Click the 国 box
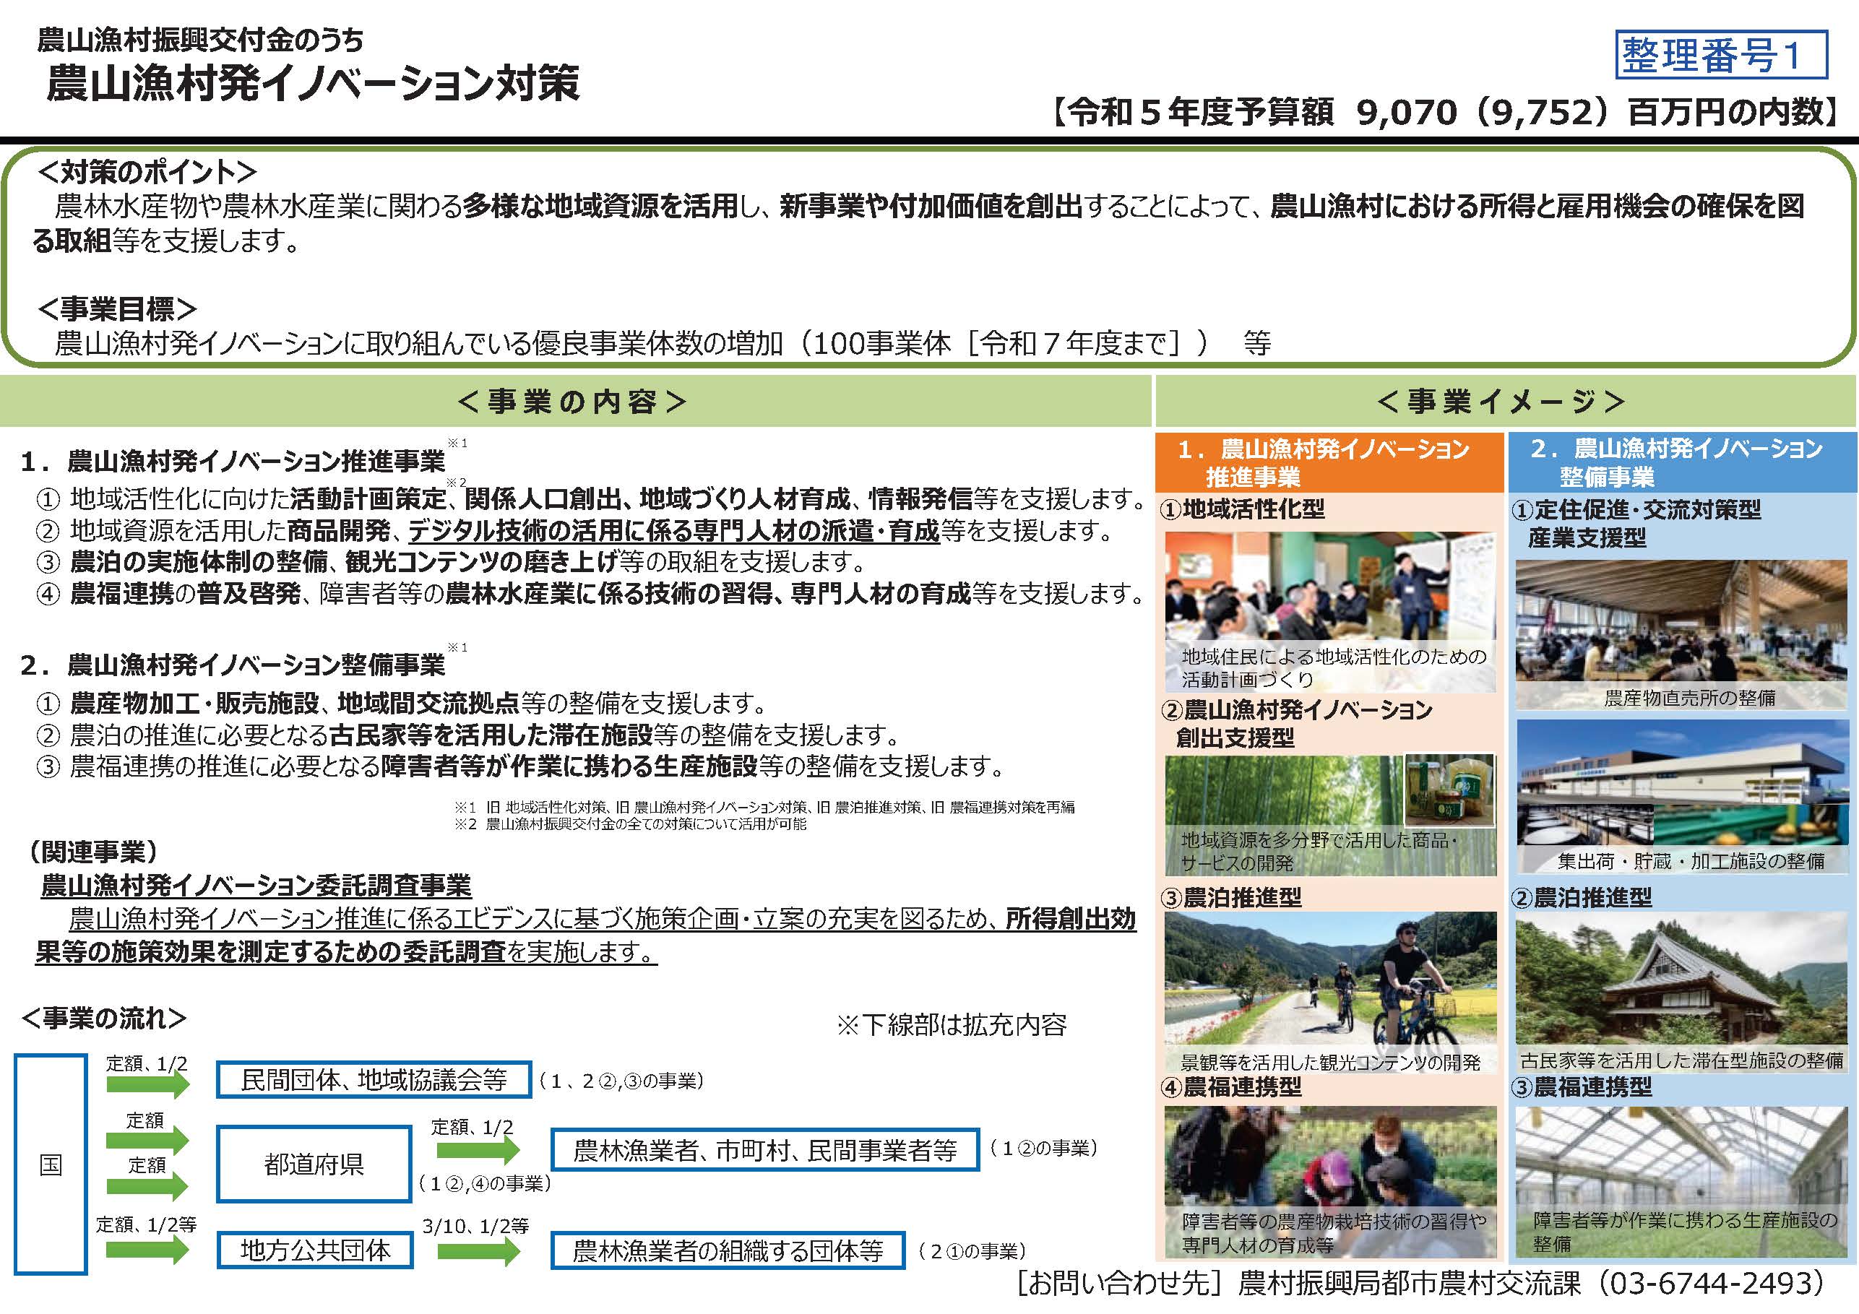This screenshot has width=1859, height=1314. [x=50, y=1165]
